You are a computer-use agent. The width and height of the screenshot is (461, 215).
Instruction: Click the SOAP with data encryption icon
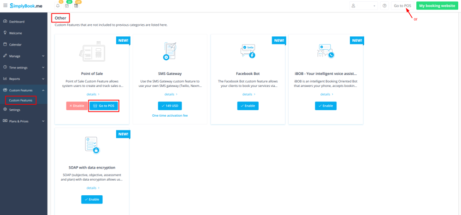pyautogui.click(x=92, y=145)
